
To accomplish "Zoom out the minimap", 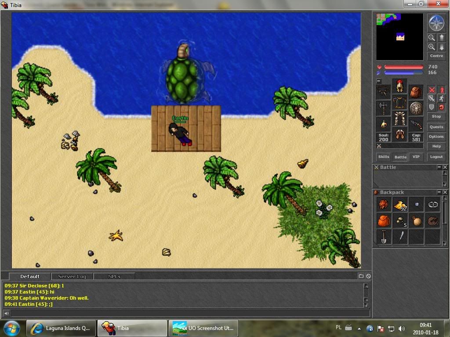I will 432,38.
